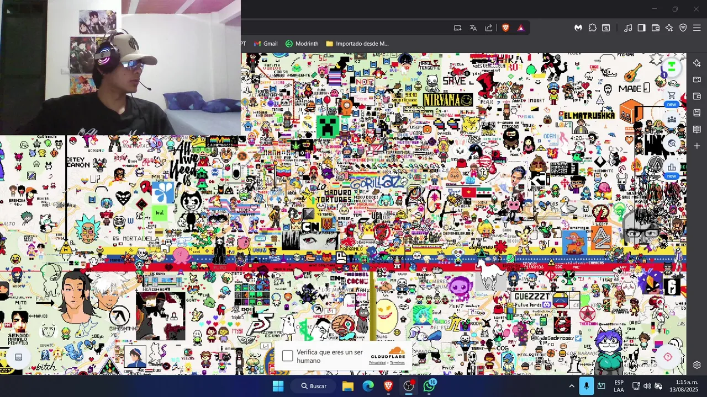Open Brave browser from taskbar
The height and width of the screenshot is (397, 707).
388,386
